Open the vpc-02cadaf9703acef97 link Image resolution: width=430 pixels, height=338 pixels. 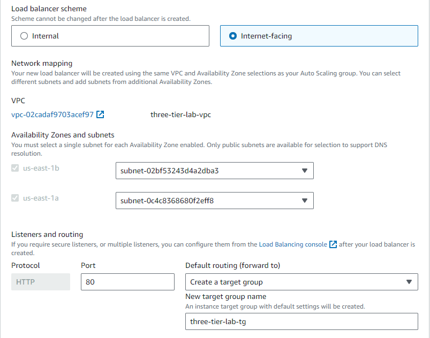(52, 114)
